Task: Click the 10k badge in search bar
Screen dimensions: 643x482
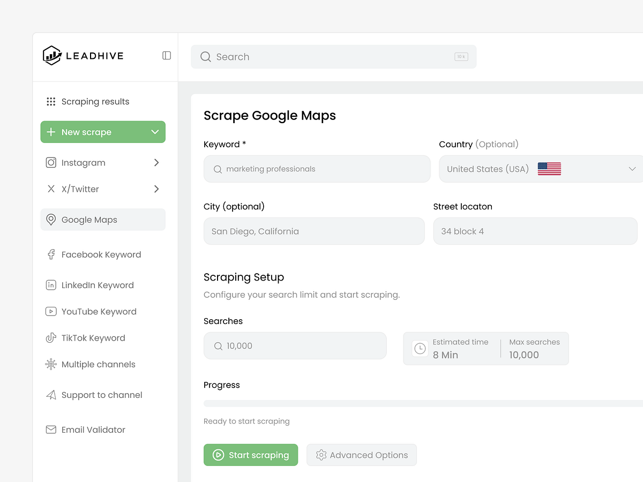Action: (461, 57)
